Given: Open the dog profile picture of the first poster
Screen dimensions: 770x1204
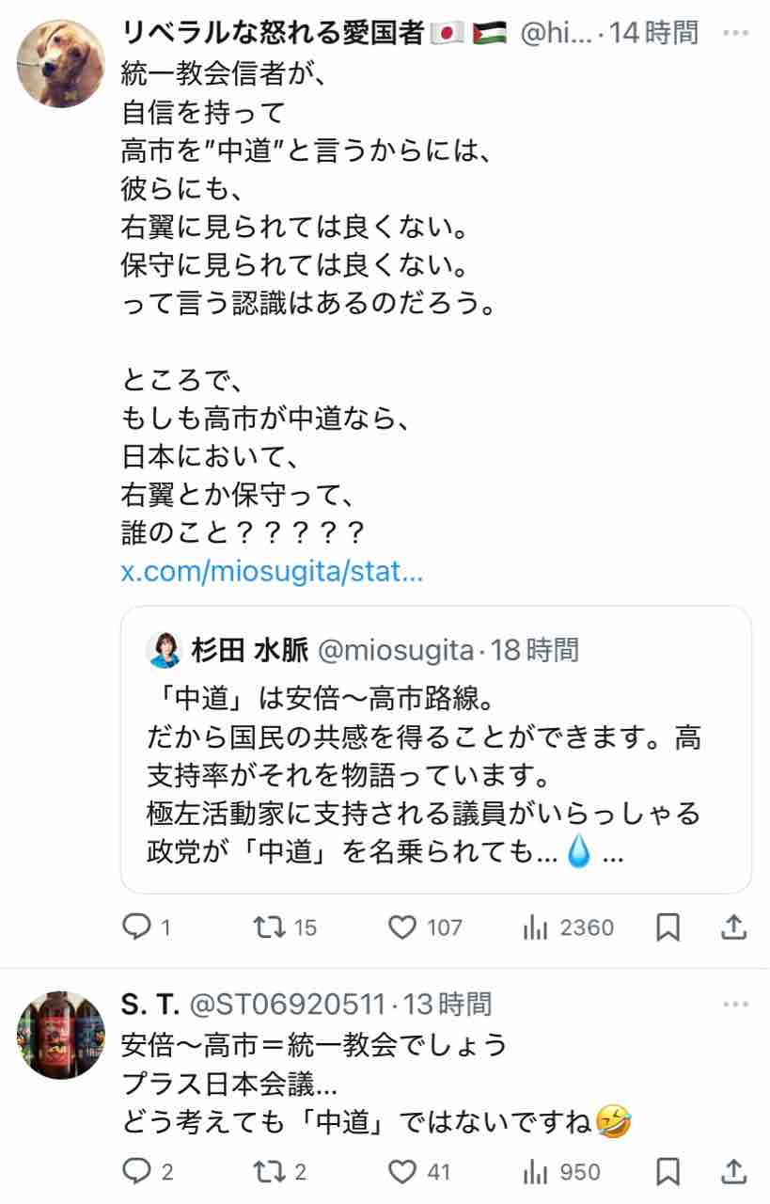Looking at the screenshot, I should click(61, 63).
